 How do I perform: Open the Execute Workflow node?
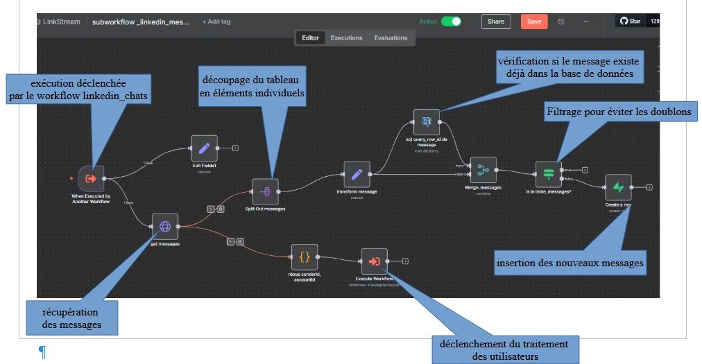[x=374, y=261]
